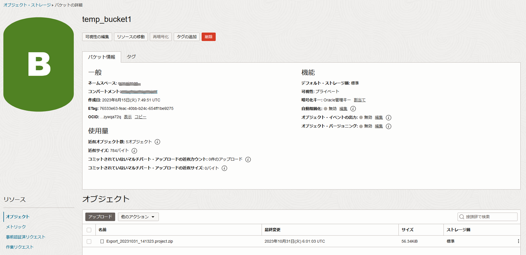
Task: Open メトリック in the resources menu
Action: point(16,227)
